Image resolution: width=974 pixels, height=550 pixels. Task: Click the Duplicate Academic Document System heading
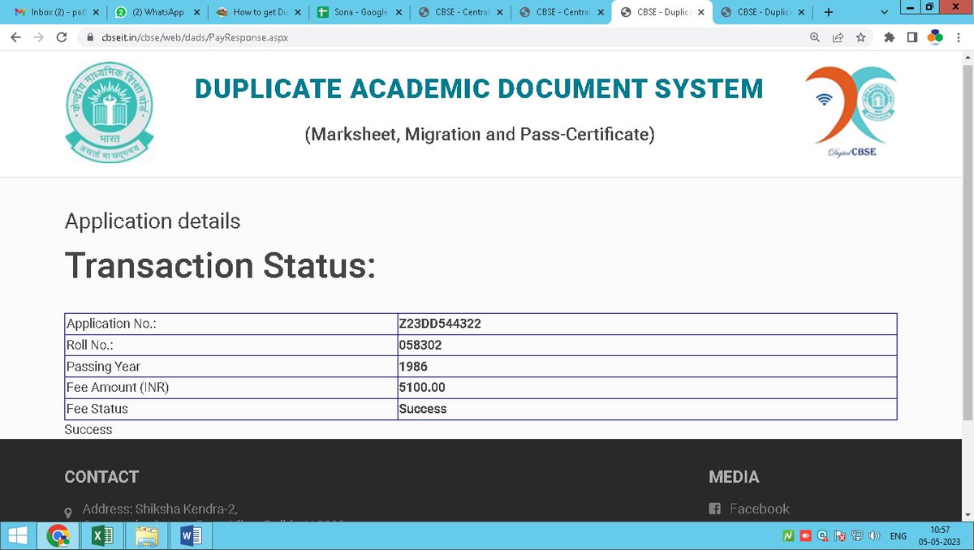pyautogui.click(x=479, y=88)
